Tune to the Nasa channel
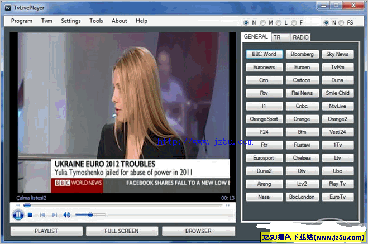Screen dimensions: 368x244 coord(264,197)
